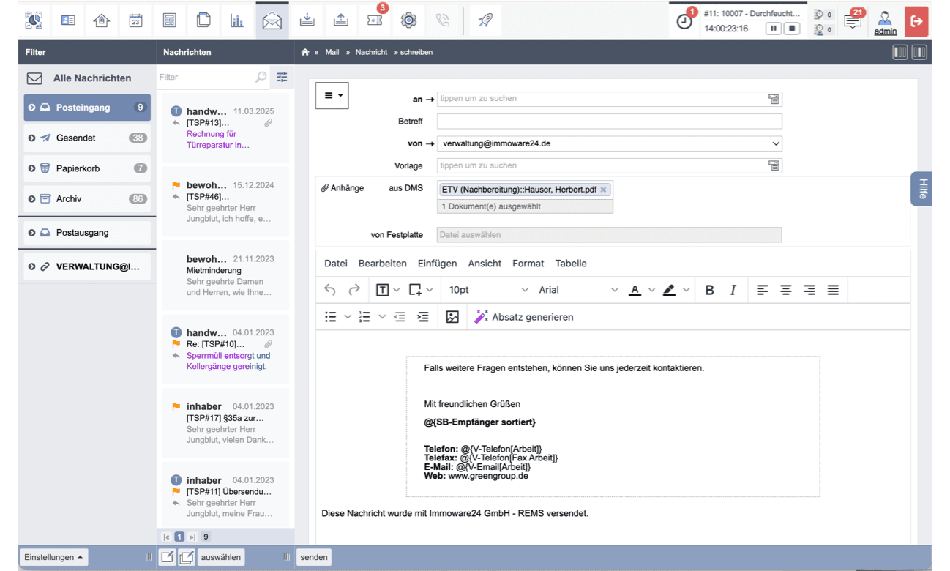Viewport: 950px width, 571px height.
Task: Click the undo arrow in editor toolbar
Action: (330, 290)
